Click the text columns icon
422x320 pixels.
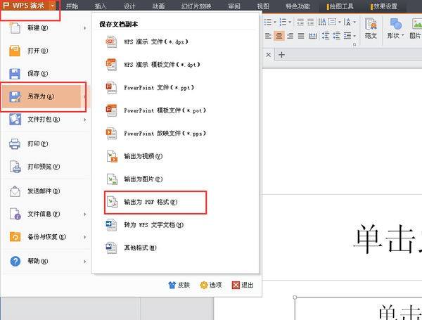click(x=322, y=22)
